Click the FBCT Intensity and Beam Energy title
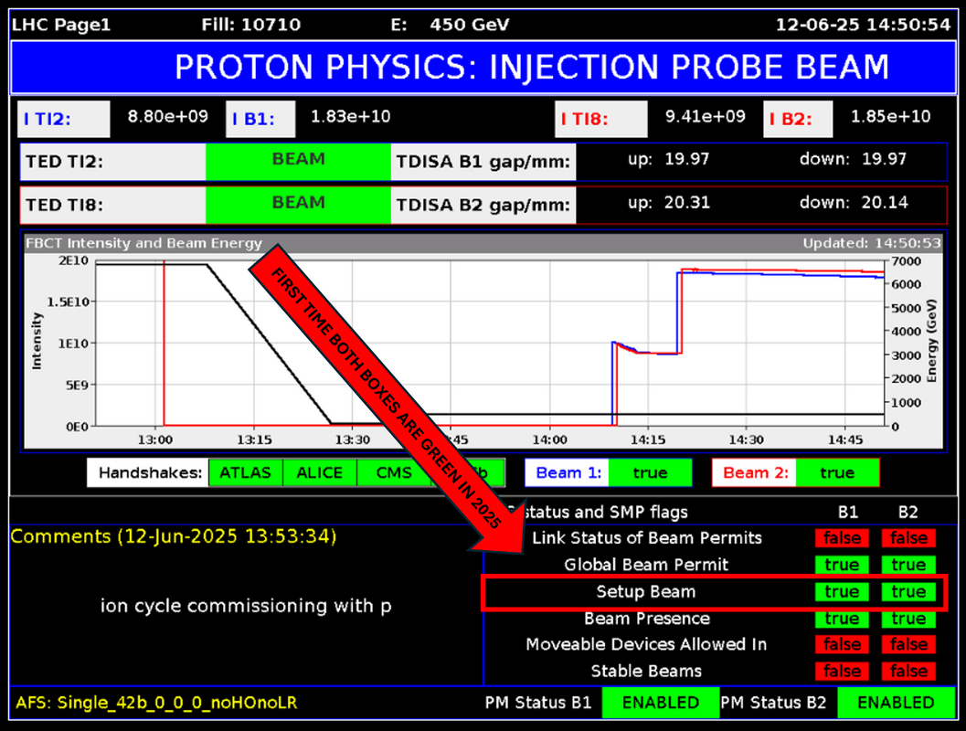 click(144, 243)
